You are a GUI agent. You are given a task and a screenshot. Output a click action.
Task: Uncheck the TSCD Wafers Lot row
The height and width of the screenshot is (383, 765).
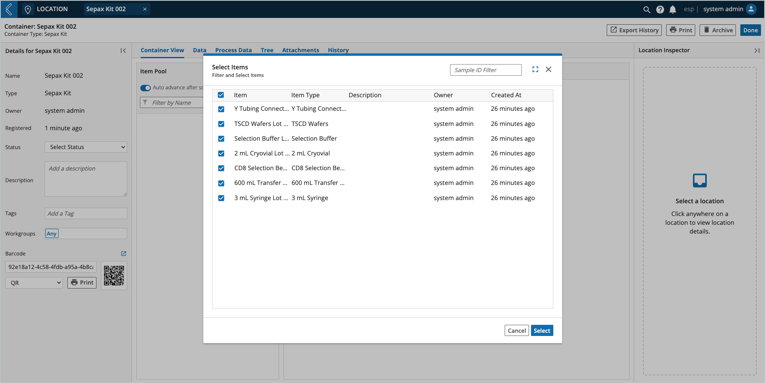(221, 124)
